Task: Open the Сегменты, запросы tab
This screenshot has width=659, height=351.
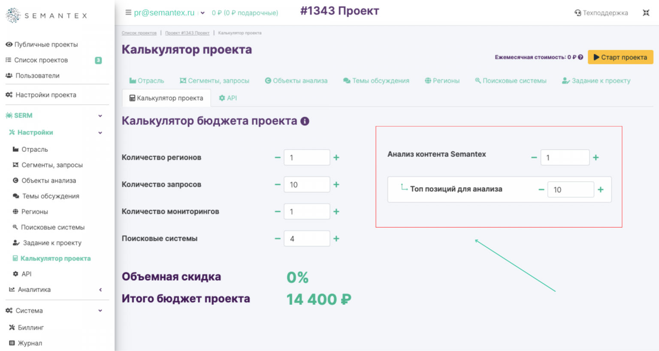Action: click(x=214, y=81)
